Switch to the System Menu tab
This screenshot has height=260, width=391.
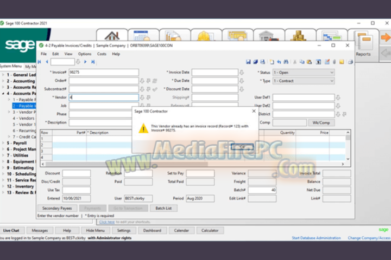click(x=11, y=66)
